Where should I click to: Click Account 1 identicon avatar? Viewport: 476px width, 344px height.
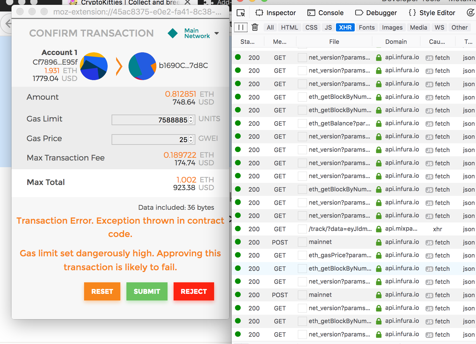[x=94, y=66]
